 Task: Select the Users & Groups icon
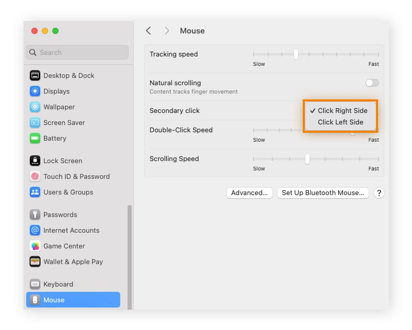(35, 192)
